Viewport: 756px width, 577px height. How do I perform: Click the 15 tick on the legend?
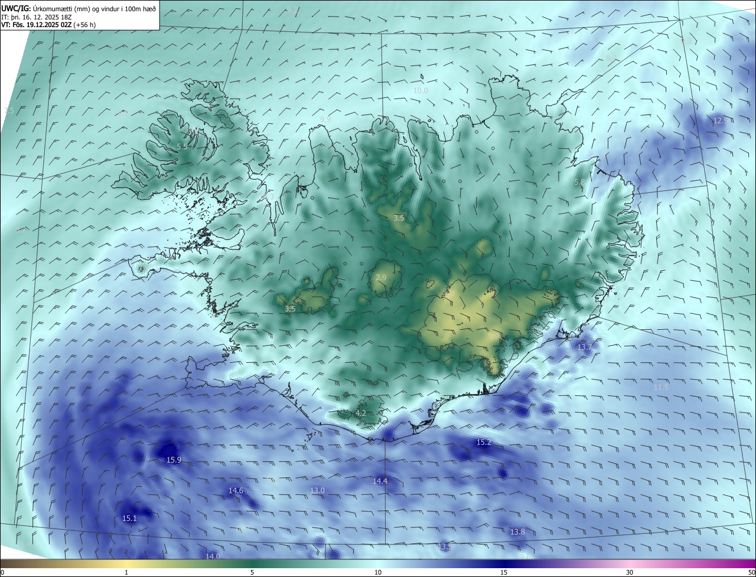coord(504,572)
